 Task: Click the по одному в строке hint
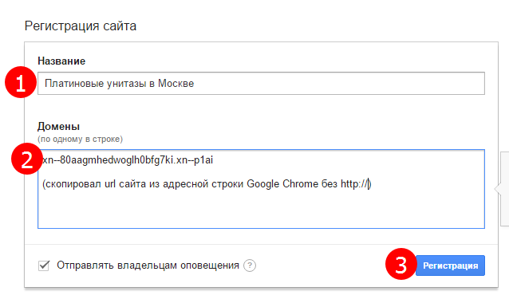(x=81, y=139)
